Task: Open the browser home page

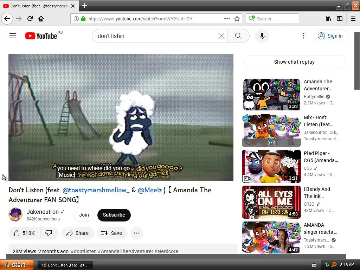Action: tap(41, 19)
